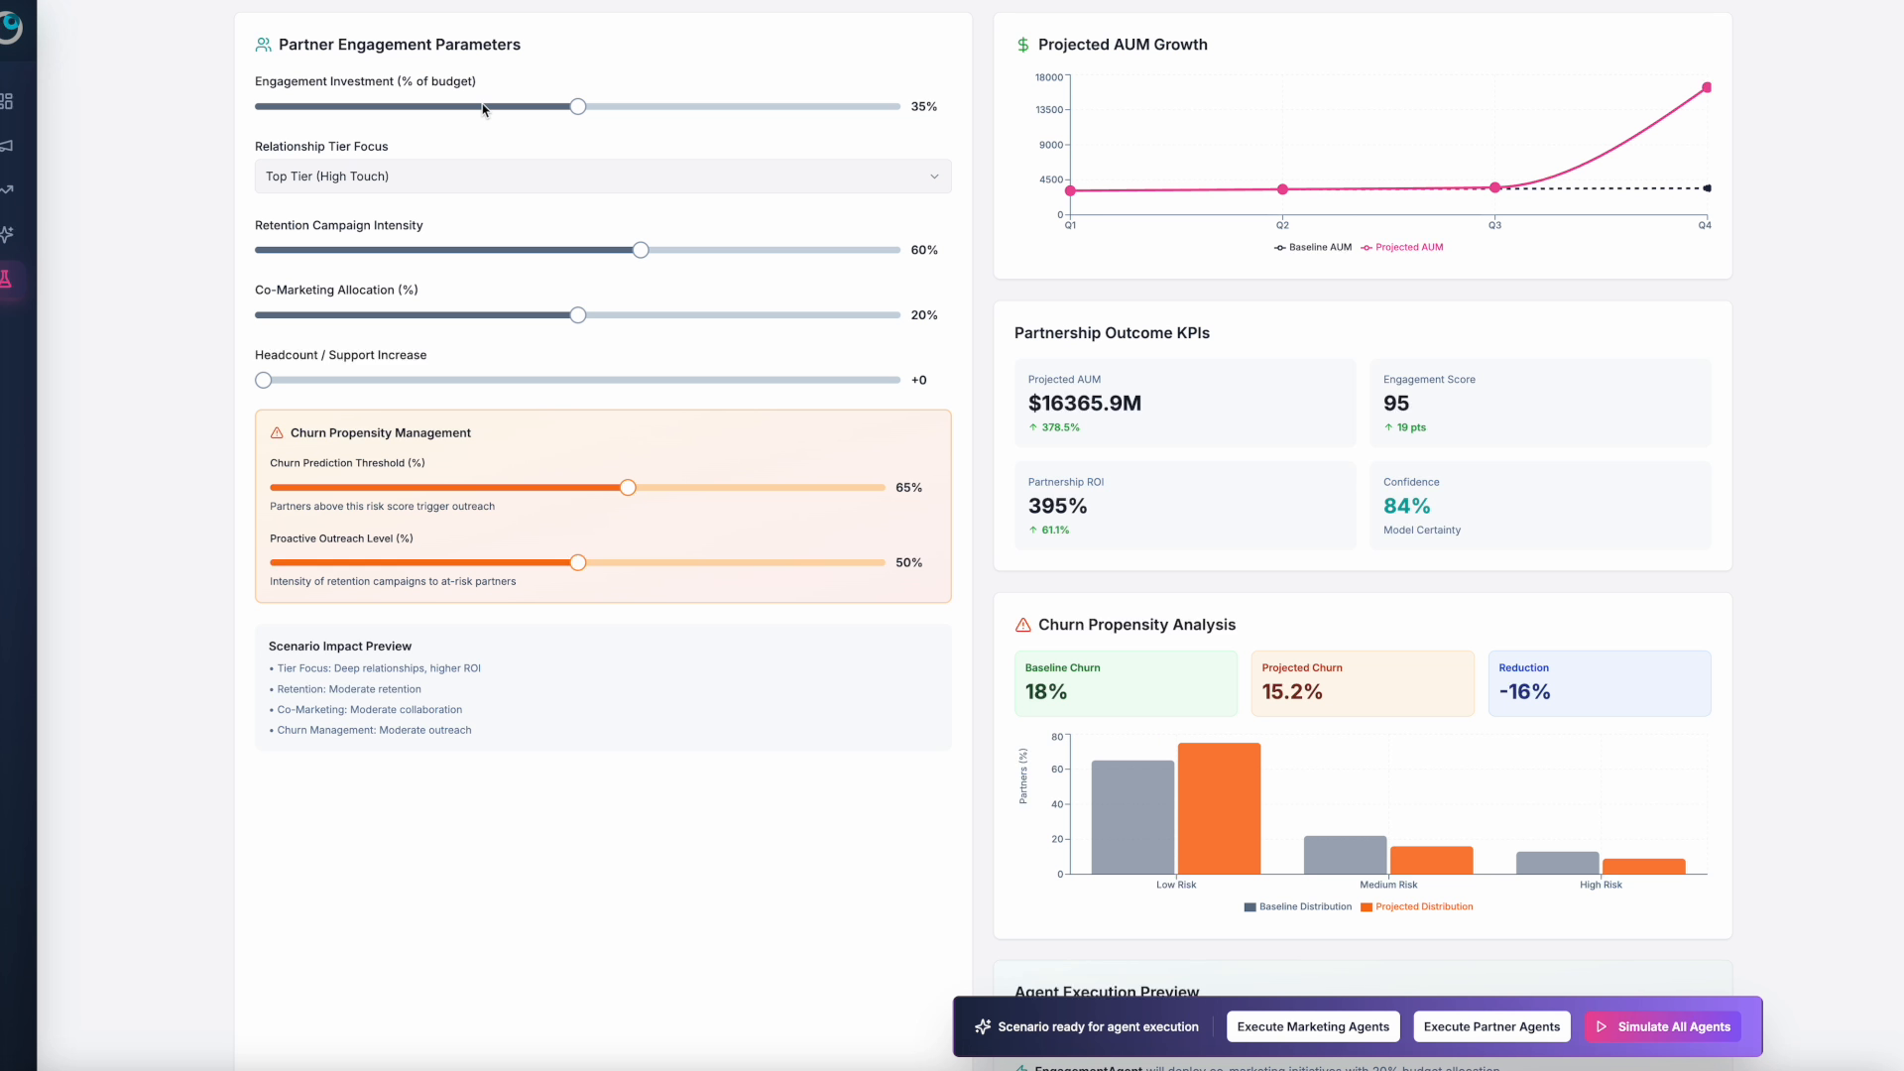Click the Churn Propensity Analysis warning icon

pyautogui.click(x=1022, y=625)
